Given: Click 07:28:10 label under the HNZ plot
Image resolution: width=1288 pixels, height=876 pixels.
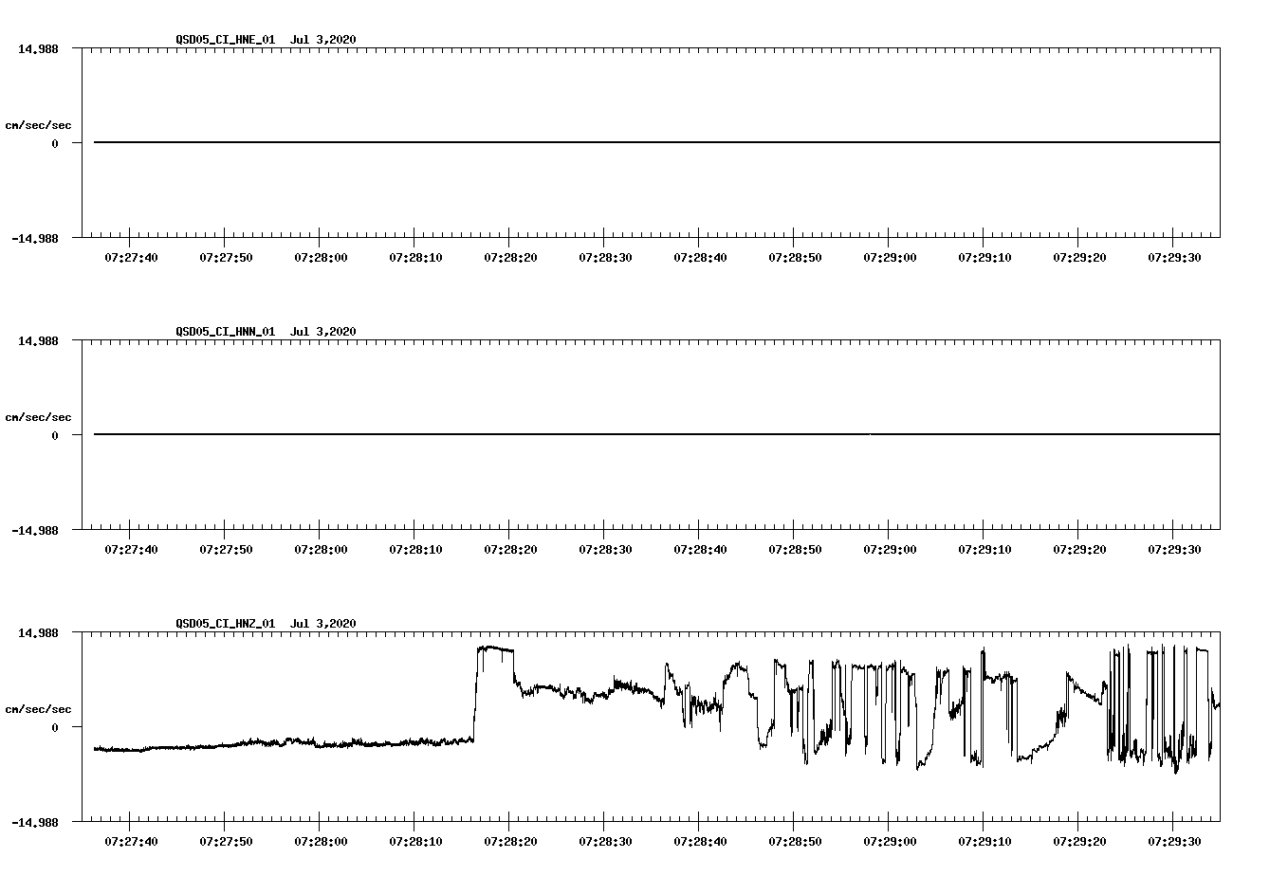Looking at the screenshot, I should 415,841.
